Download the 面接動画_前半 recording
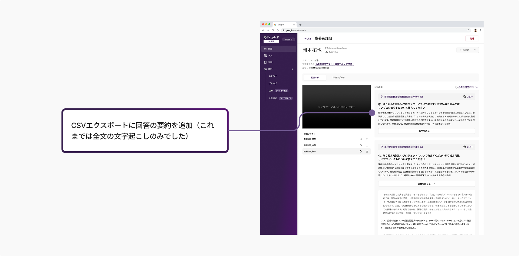519x256 pixels. coord(367,139)
